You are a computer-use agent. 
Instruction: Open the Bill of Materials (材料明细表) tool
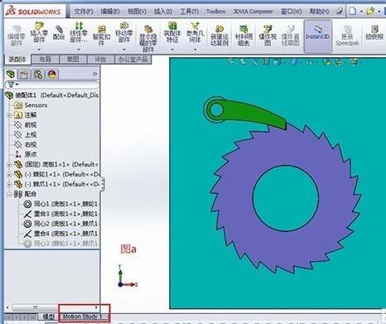pyautogui.click(x=244, y=36)
